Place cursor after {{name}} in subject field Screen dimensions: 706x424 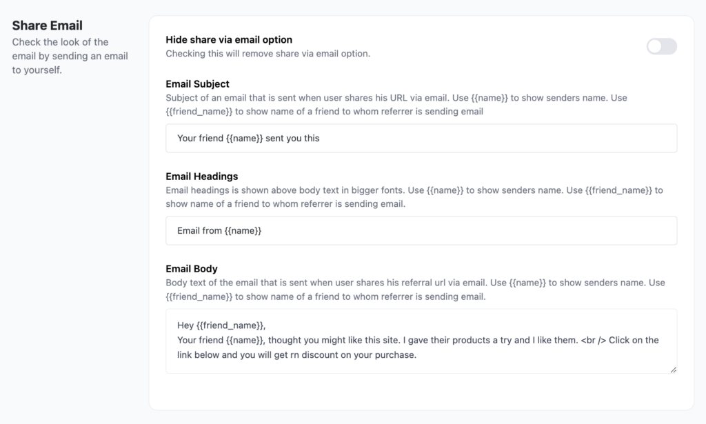(265, 138)
